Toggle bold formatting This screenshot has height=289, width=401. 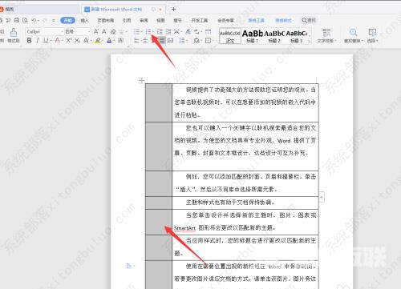[29, 40]
